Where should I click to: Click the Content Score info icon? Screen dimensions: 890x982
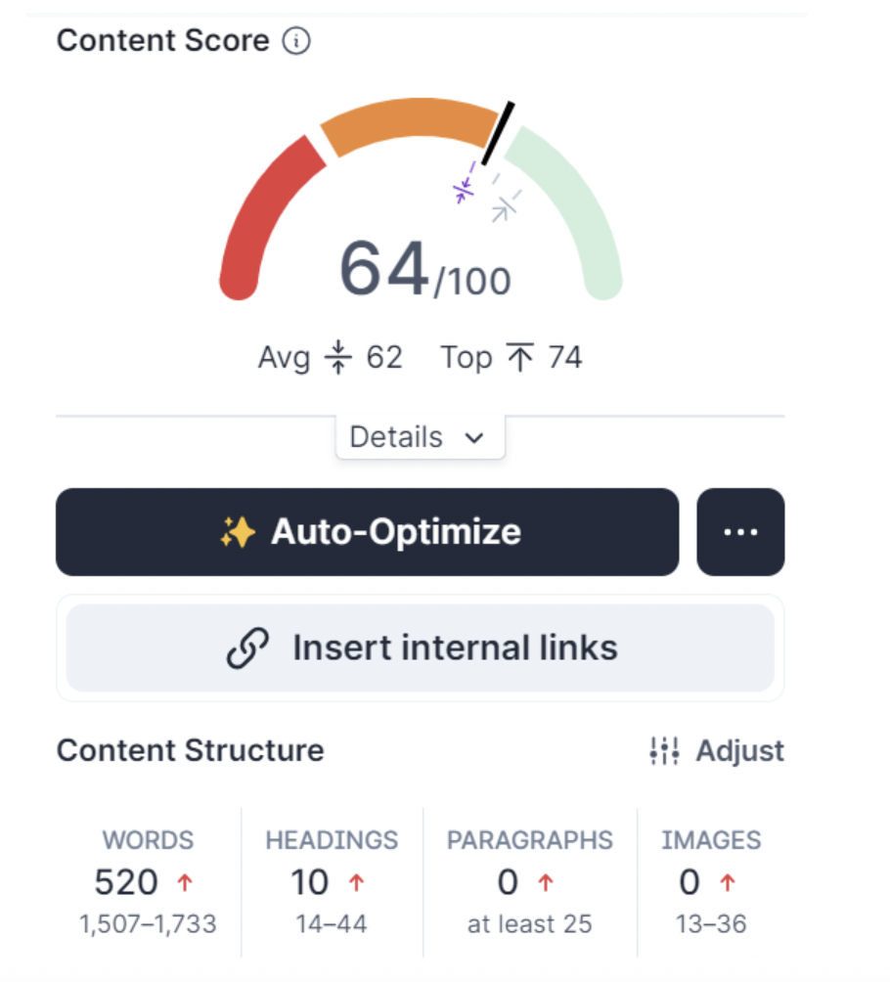pyautogui.click(x=296, y=42)
